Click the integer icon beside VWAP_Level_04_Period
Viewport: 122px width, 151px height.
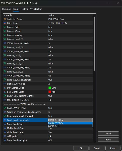click(5, 67)
